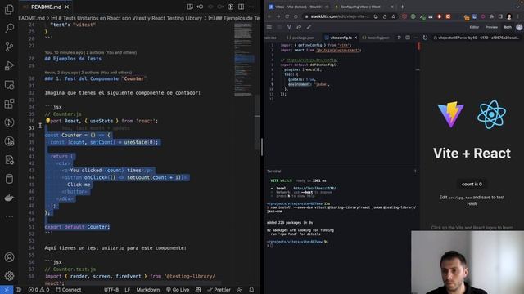Screen dimensions: 524x294
Task: Click the StackBlitz pencil edit icon
Action: 309,27
